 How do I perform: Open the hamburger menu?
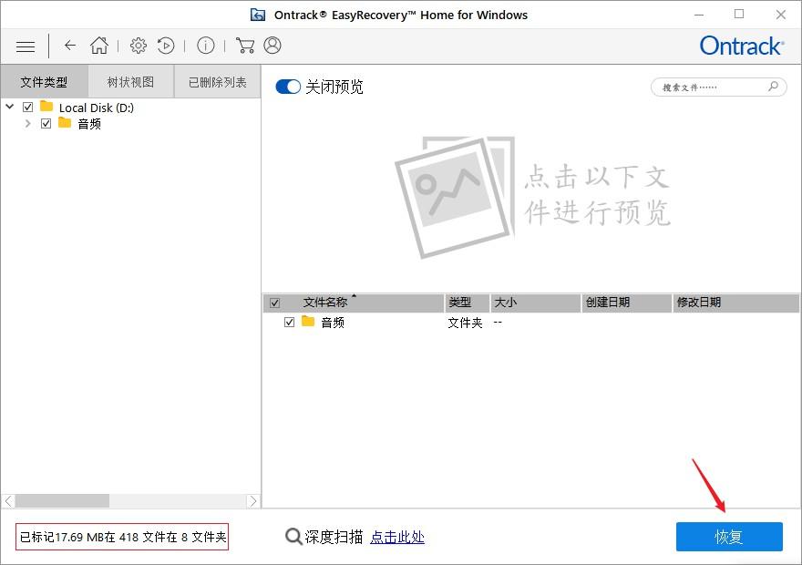pyautogui.click(x=26, y=46)
